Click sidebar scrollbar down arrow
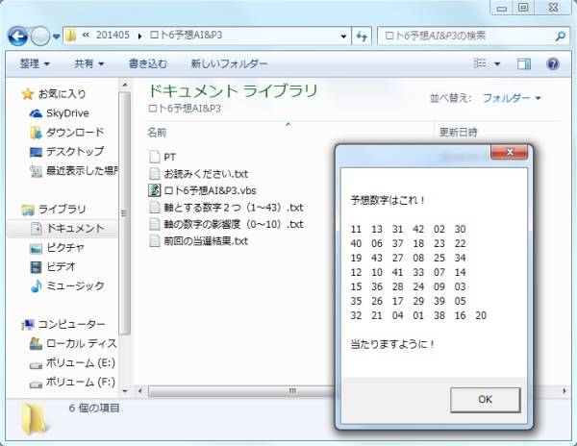577x446 pixels. coord(125,391)
